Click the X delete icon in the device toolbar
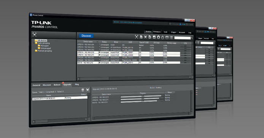This screenshot has width=264, height=138. point(145,37)
